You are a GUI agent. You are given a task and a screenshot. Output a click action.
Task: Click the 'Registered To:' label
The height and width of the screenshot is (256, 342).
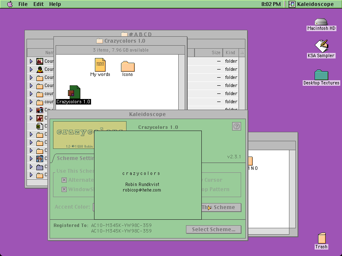[71, 225]
